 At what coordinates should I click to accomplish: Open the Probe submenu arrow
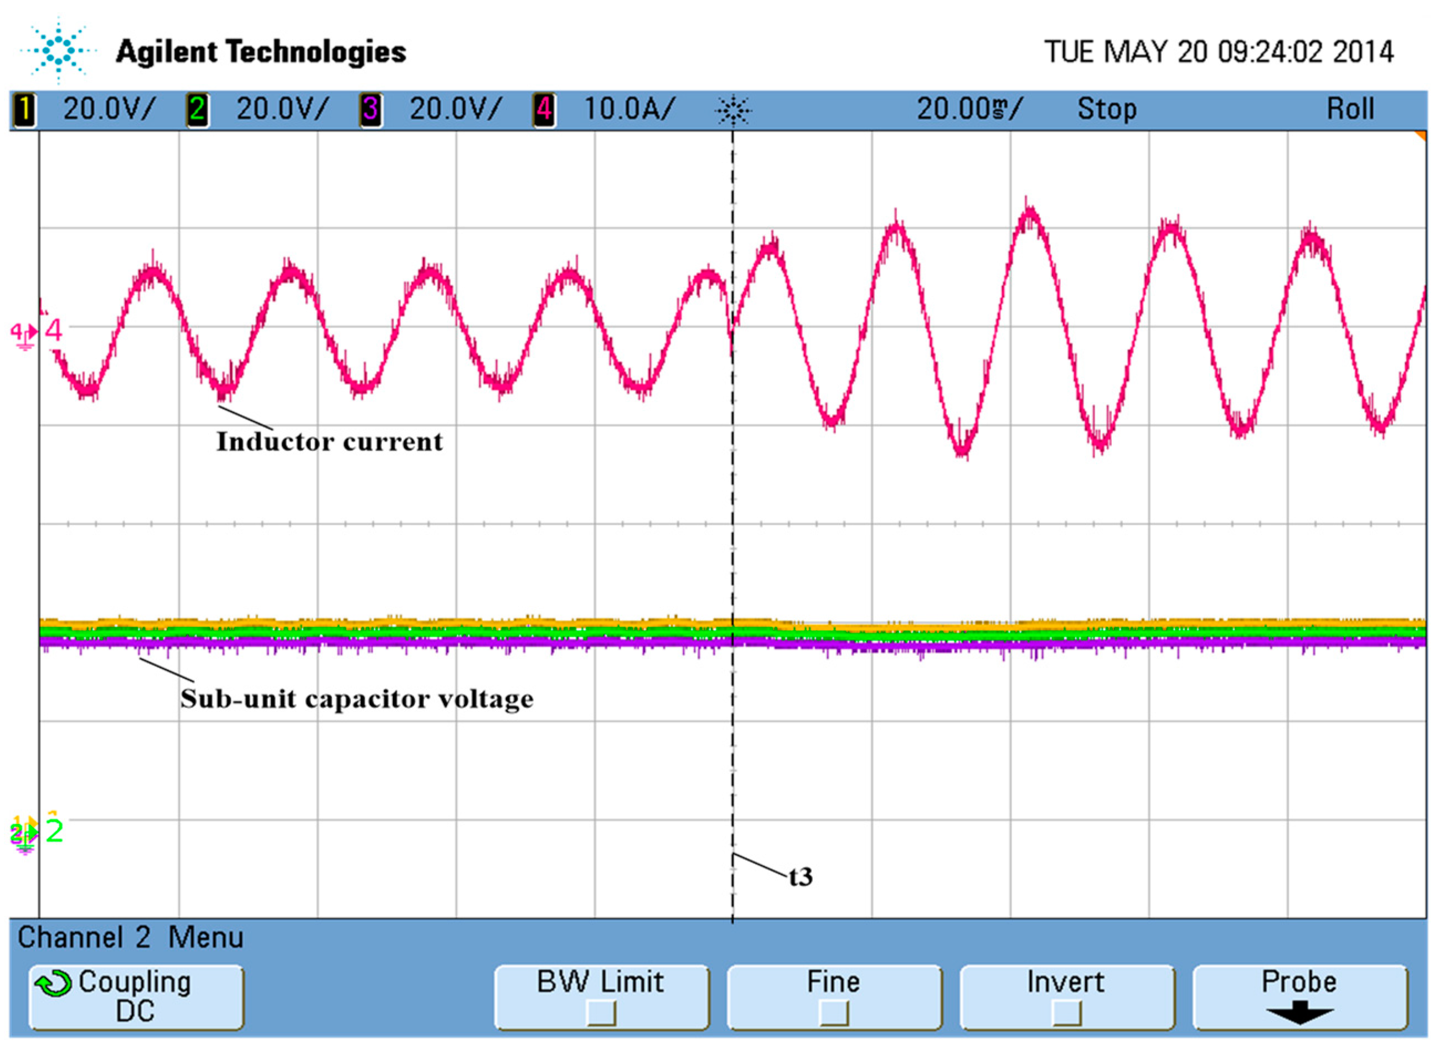coord(1299,1013)
